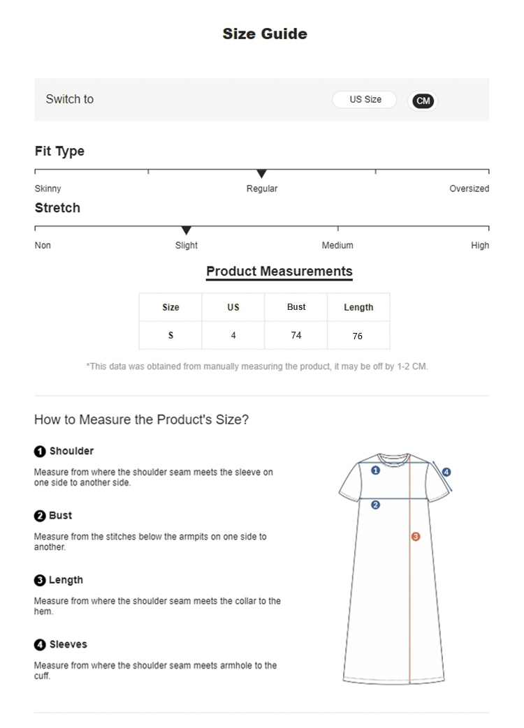
Task: Select the S size cell
Action: (170, 336)
